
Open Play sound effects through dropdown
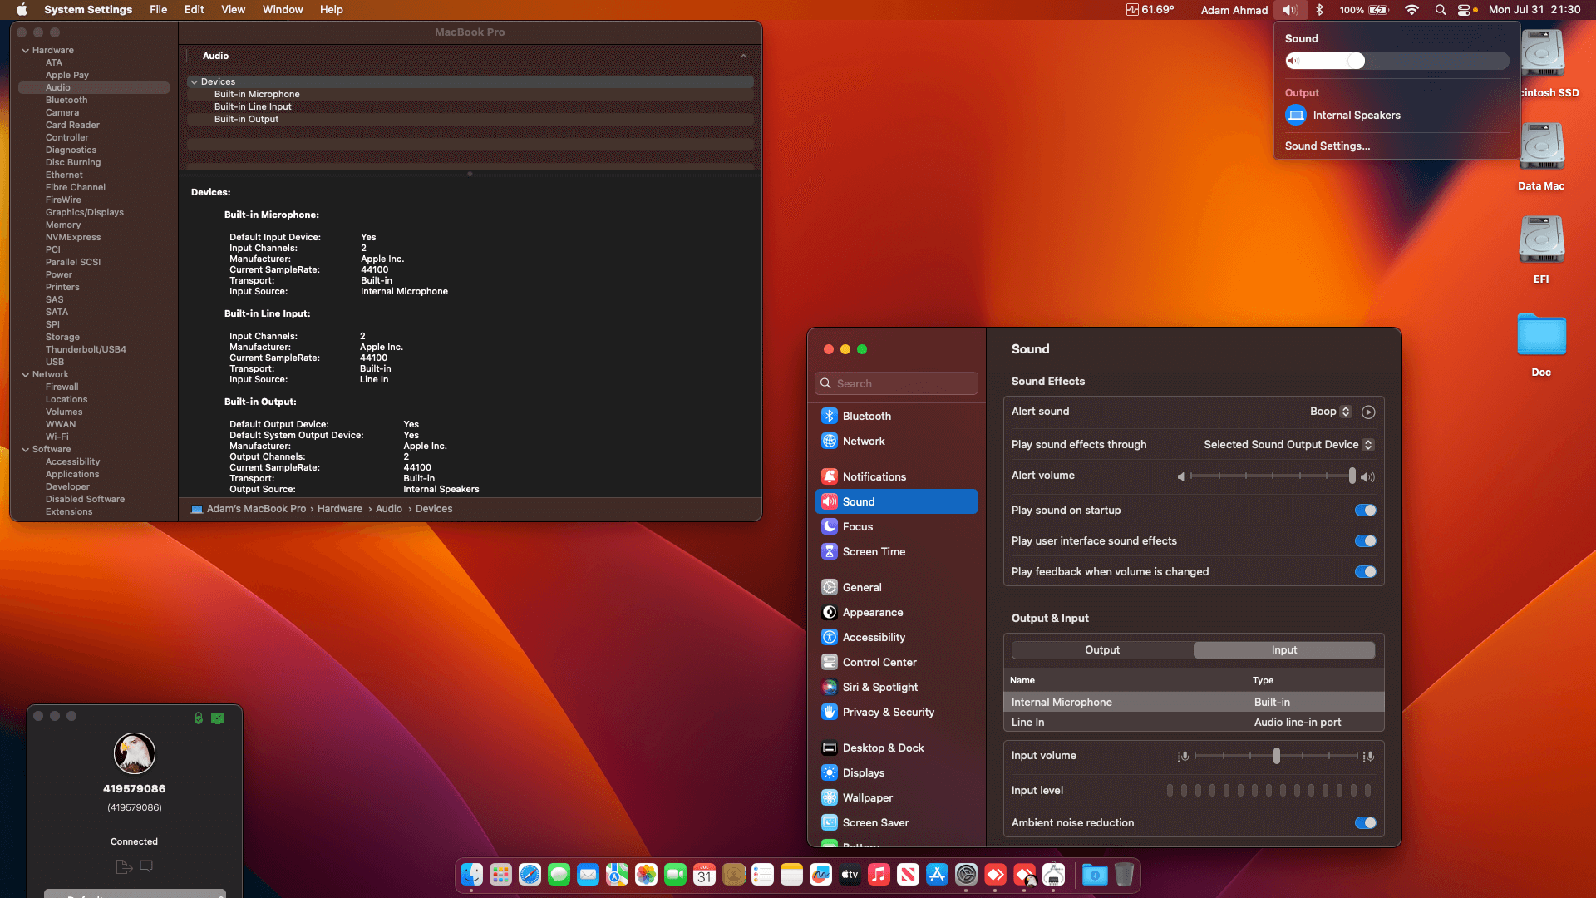[x=1288, y=445]
